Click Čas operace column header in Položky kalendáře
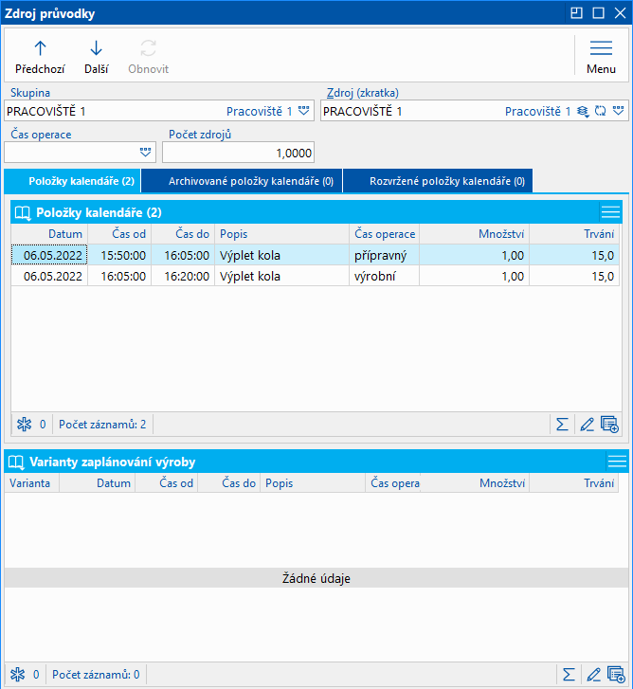Viewport: 633px width, 689px height. coord(385,234)
